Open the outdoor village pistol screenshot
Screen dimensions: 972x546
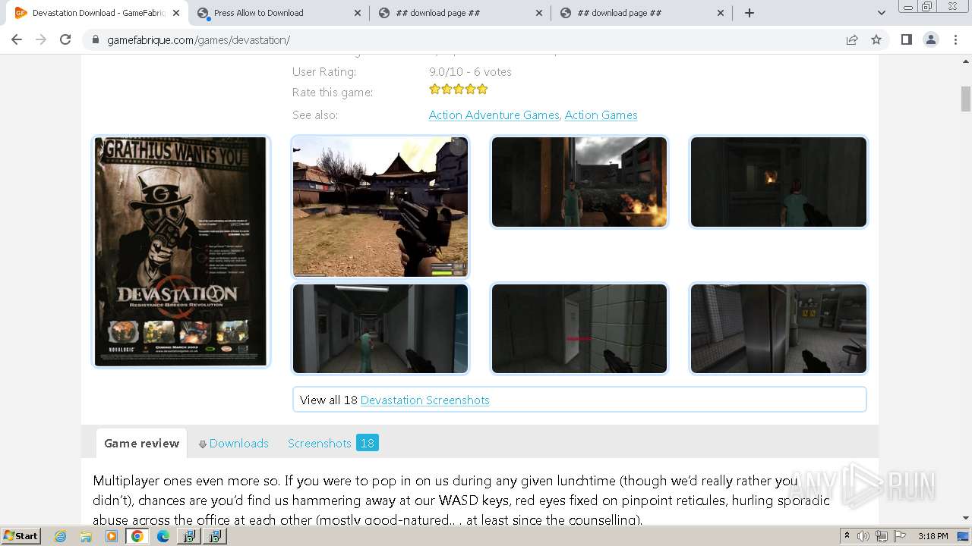point(380,207)
